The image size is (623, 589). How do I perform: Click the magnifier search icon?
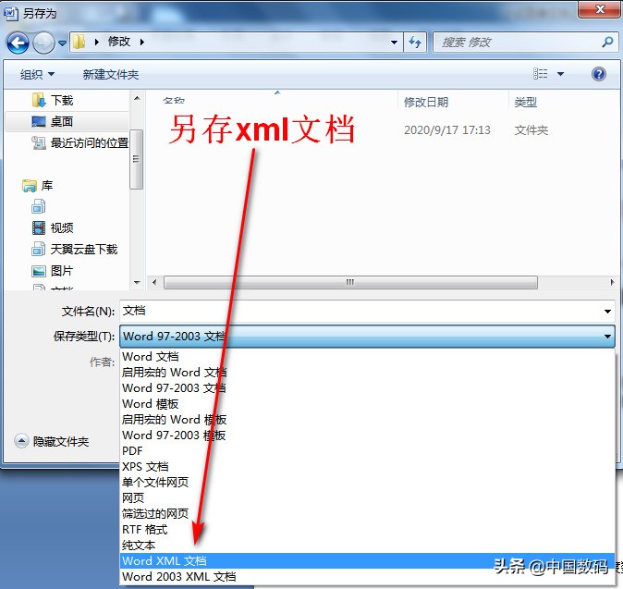(x=607, y=42)
